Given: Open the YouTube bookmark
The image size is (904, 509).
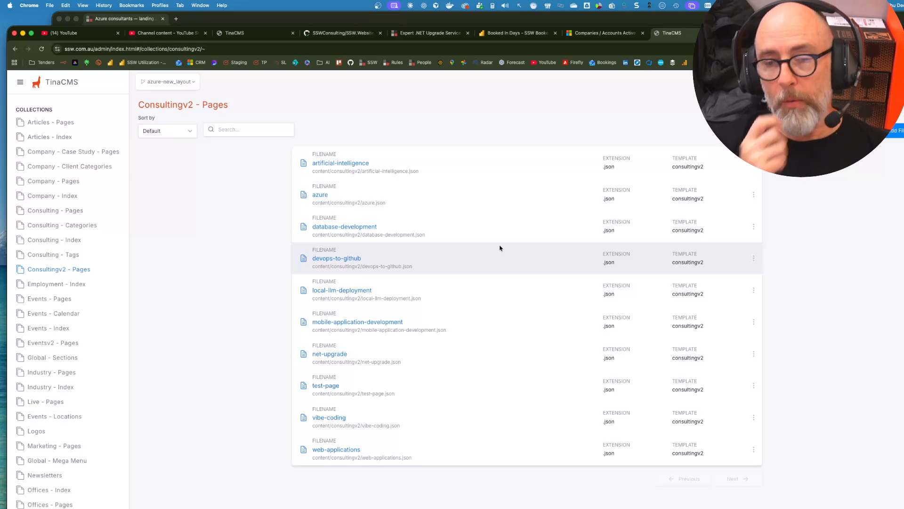Looking at the screenshot, I should click(x=543, y=62).
